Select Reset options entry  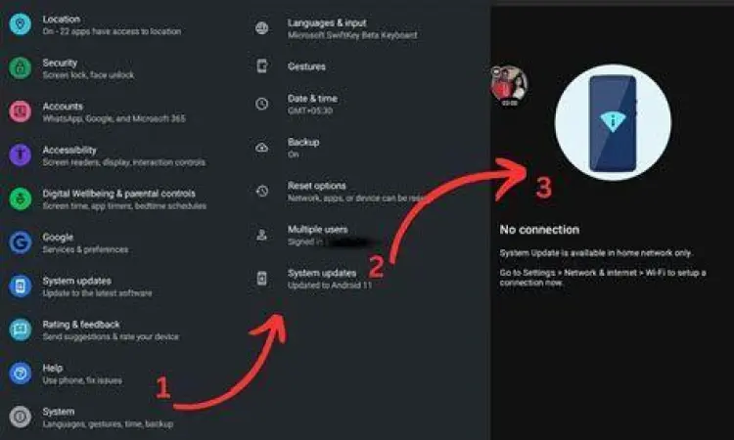tap(356, 192)
